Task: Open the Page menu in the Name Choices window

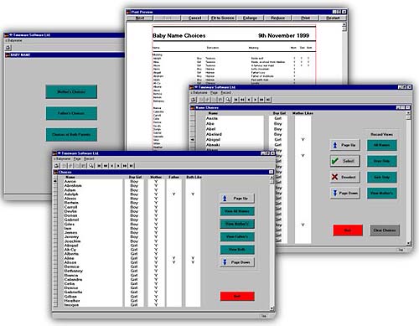Action: click(214, 92)
